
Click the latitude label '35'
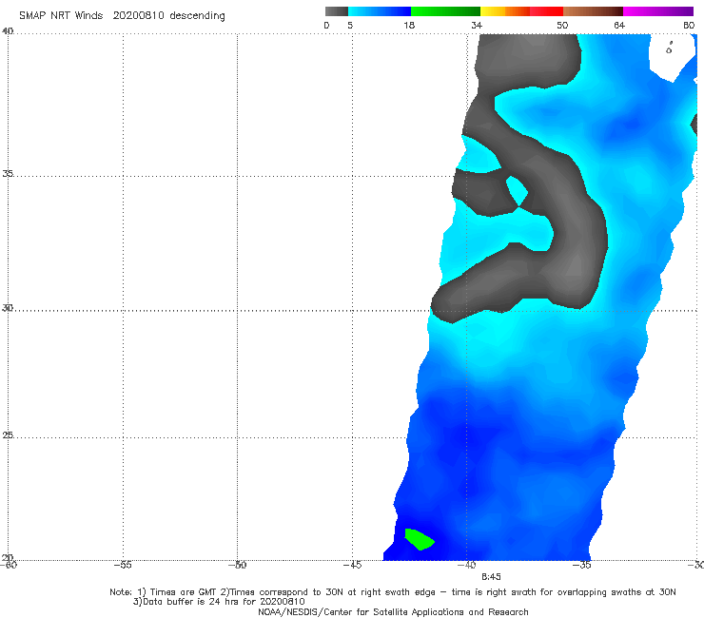8,173
